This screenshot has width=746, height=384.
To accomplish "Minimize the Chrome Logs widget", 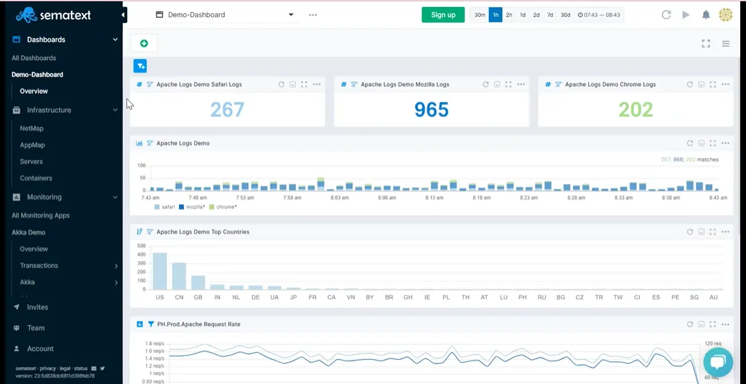I will (x=701, y=84).
